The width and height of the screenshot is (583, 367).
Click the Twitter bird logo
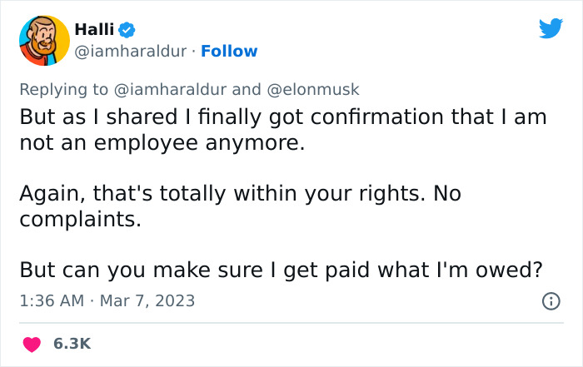tap(551, 29)
